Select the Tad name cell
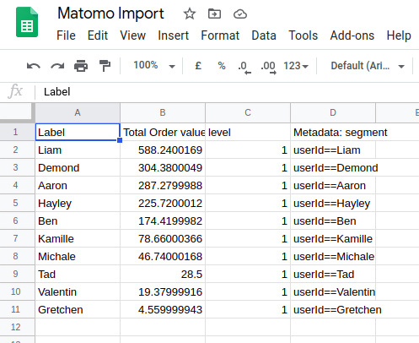The height and width of the screenshot is (343, 419). (78, 274)
